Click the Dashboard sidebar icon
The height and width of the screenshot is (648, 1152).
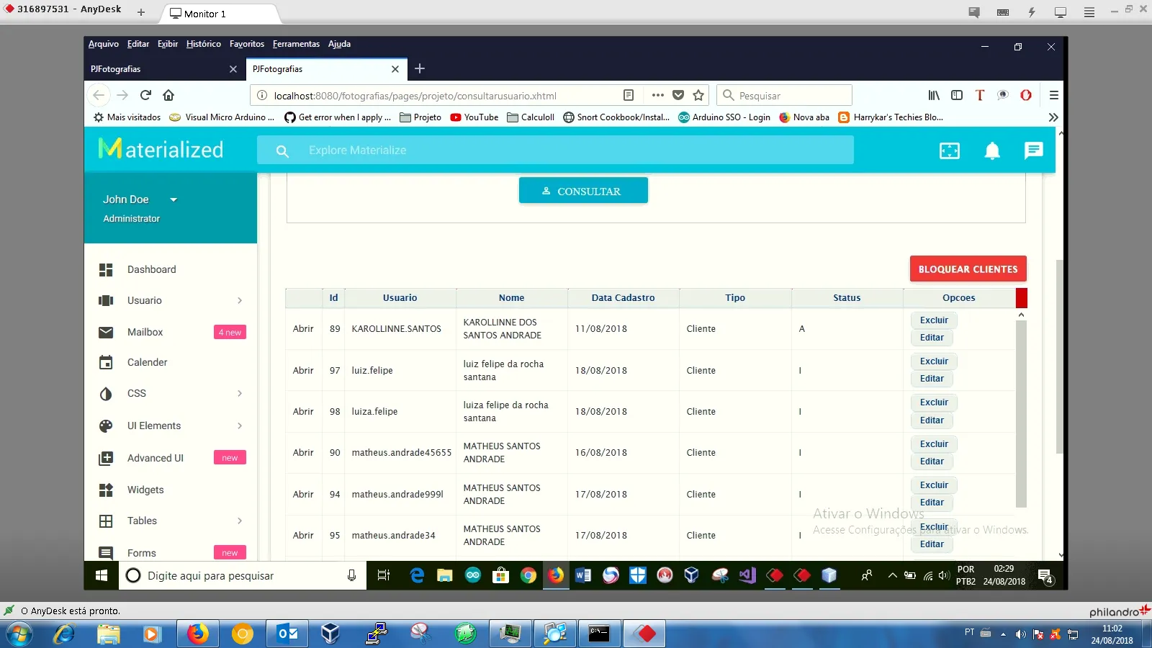106,270
